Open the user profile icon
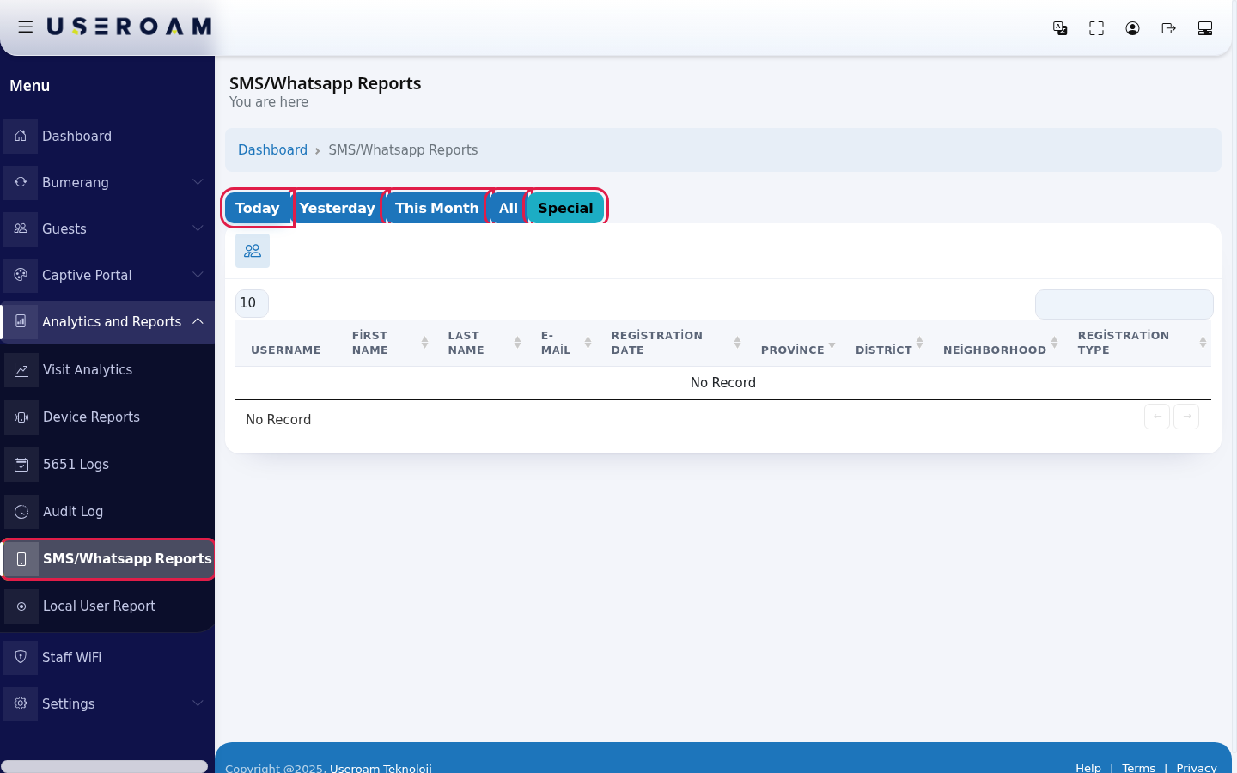The height and width of the screenshot is (773, 1237). (x=1132, y=28)
